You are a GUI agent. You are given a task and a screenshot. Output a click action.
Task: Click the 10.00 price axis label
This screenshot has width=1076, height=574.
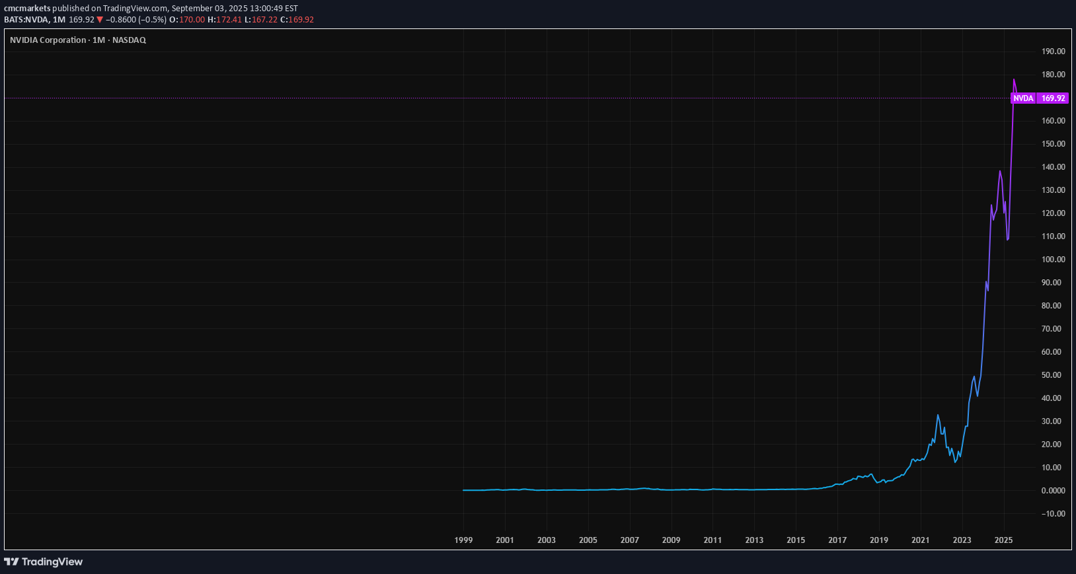coord(1052,468)
